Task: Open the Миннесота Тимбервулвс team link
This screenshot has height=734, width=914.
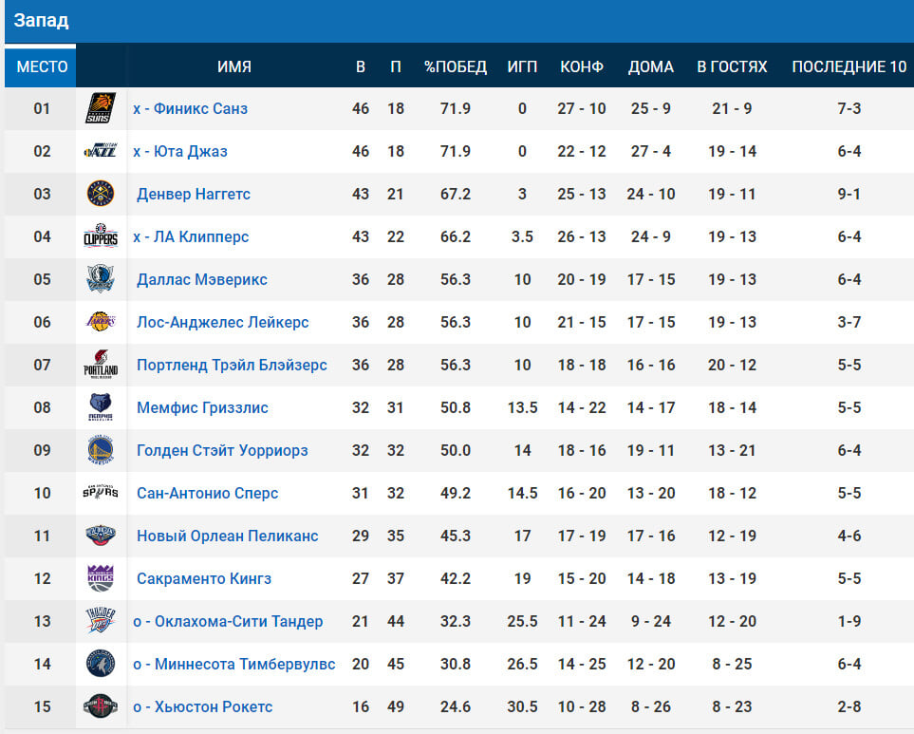Action: pyautogui.click(x=234, y=664)
